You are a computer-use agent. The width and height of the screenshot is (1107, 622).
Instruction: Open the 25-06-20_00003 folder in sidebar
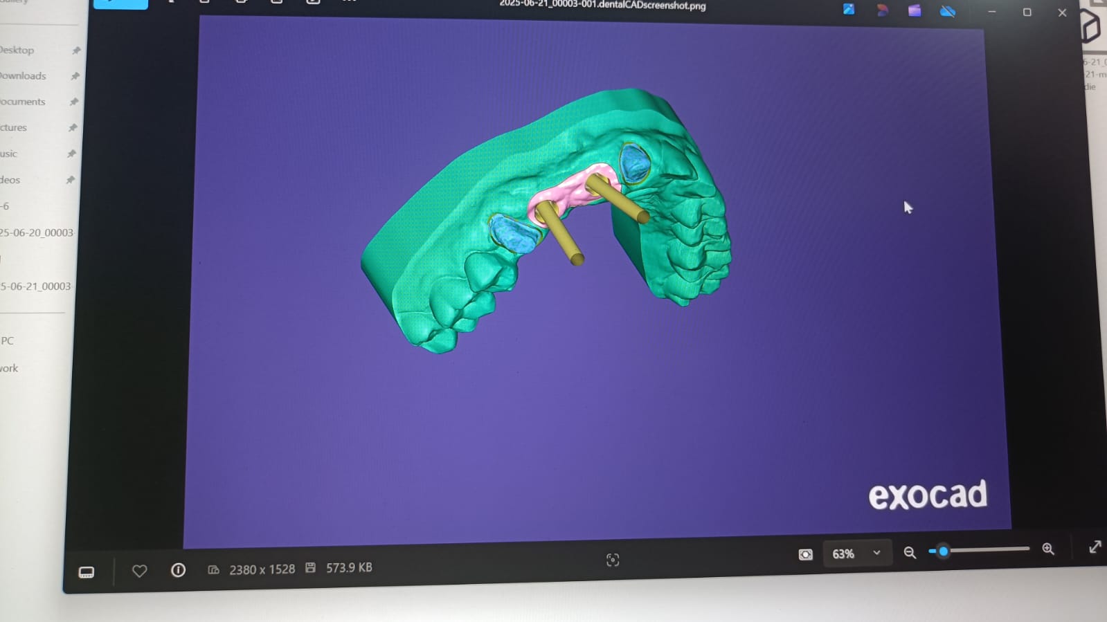pyautogui.click(x=37, y=232)
